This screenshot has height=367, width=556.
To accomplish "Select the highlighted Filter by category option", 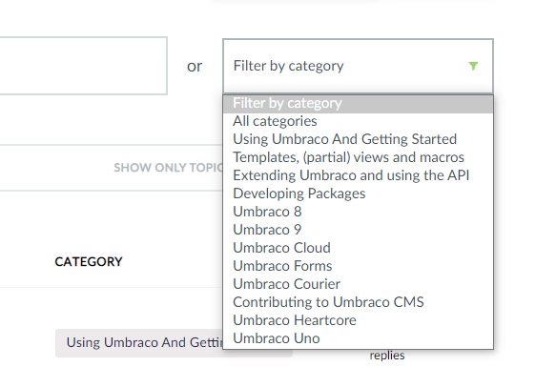I will click(x=358, y=104).
